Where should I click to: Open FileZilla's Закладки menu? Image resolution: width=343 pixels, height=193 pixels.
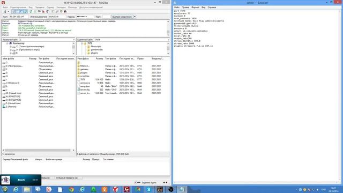(61, 7)
